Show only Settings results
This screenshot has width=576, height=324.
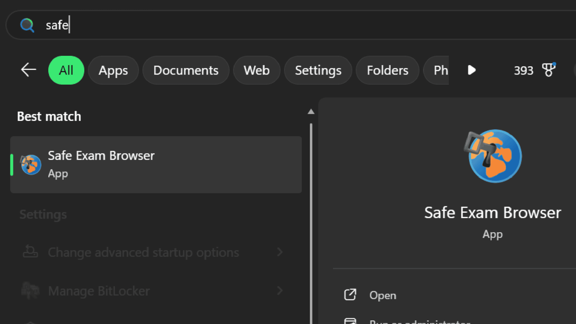tap(318, 70)
